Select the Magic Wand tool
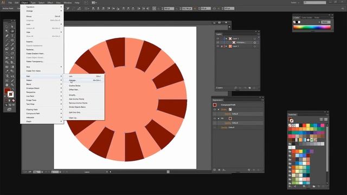This screenshot has width=347, height=195. (x=7, y=31)
